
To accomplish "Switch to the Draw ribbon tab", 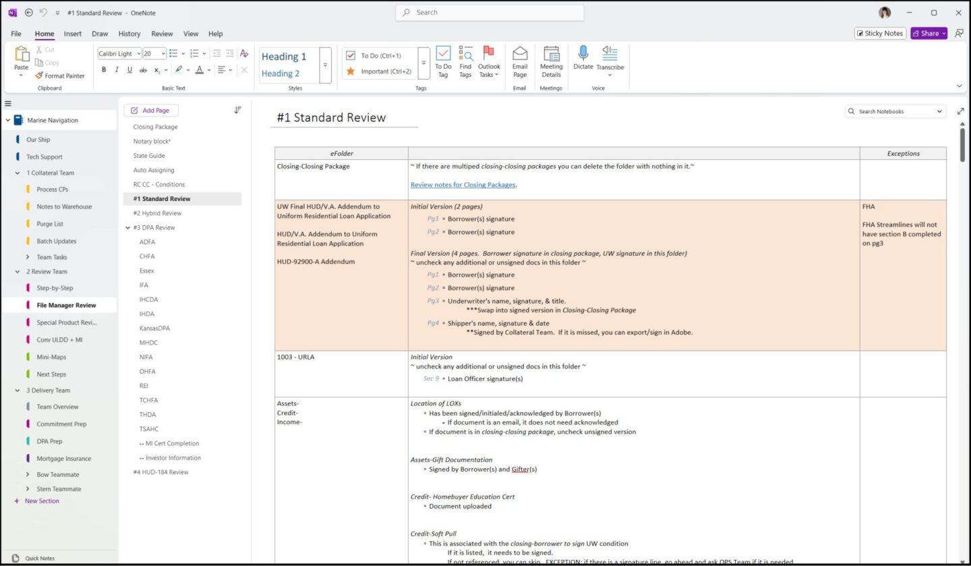I will (100, 34).
